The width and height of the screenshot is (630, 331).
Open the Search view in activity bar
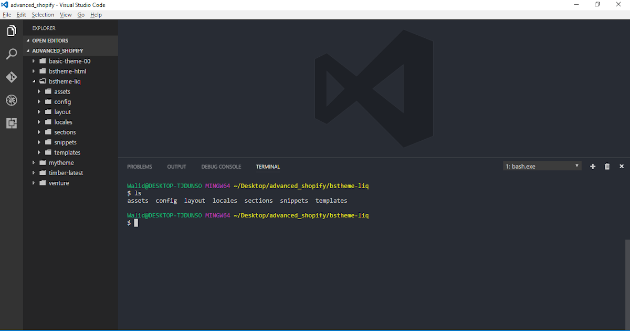tap(12, 54)
